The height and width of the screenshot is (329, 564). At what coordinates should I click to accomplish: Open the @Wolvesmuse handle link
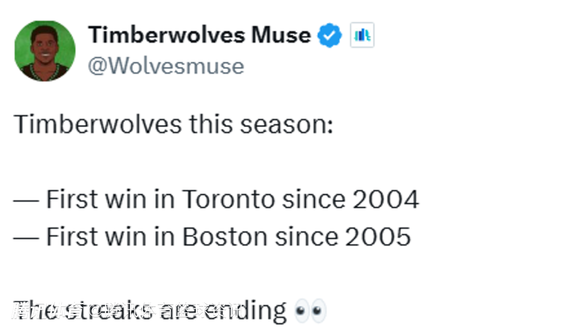click(166, 66)
